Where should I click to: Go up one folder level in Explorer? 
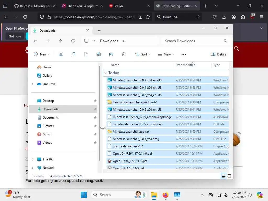click(x=60, y=41)
